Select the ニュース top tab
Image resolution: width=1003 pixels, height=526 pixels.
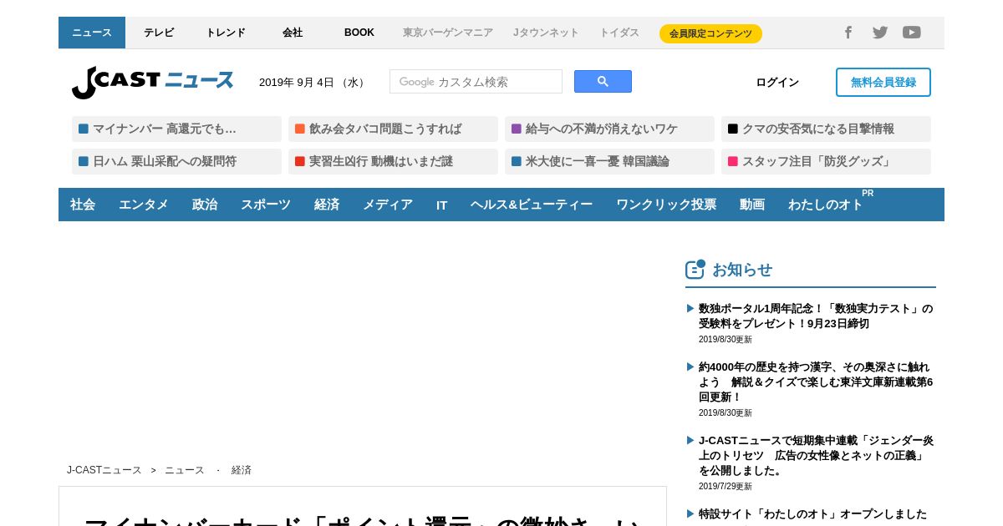click(x=92, y=33)
